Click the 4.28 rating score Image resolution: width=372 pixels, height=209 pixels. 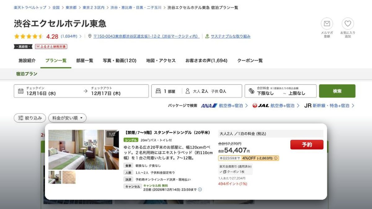pyautogui.click(x=52, y=36)
